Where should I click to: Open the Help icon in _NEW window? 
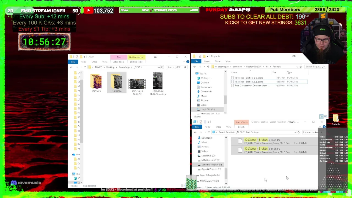point(188,62)
